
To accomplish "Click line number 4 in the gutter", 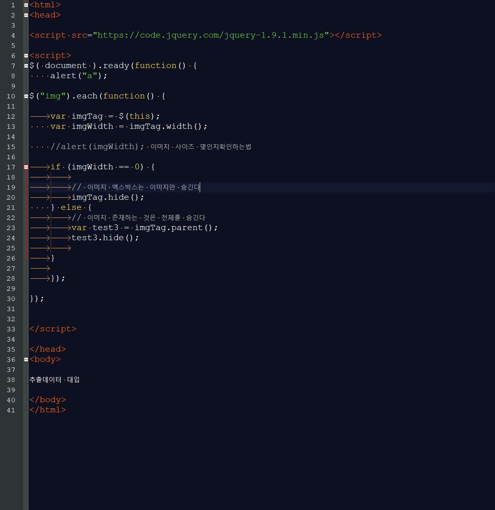I will click(x=13, y=36).
